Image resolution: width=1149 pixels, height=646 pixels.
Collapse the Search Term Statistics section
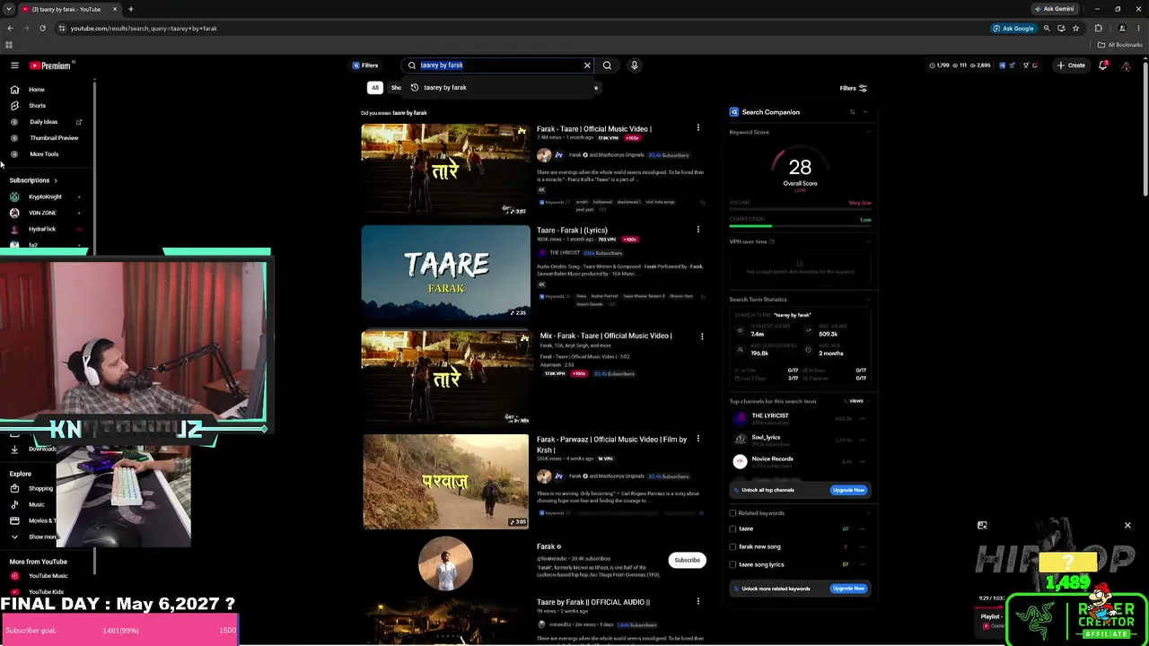[x=869, y=300]
